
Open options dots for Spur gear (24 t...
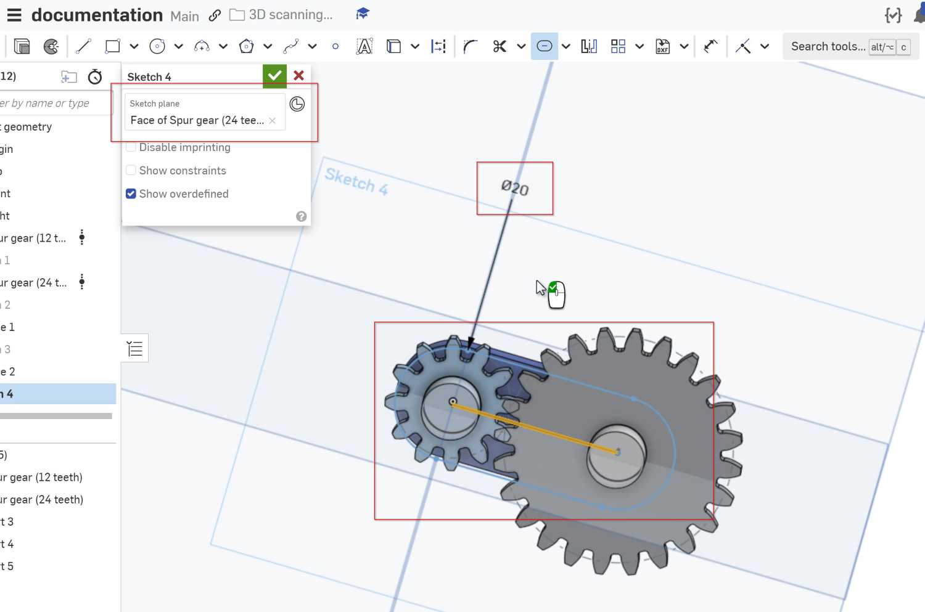point(82,282)
